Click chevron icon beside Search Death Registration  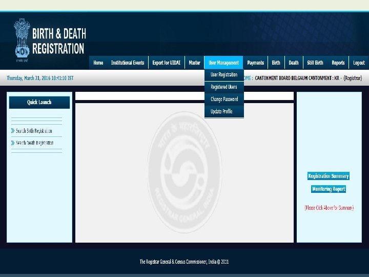pos(13,143)
